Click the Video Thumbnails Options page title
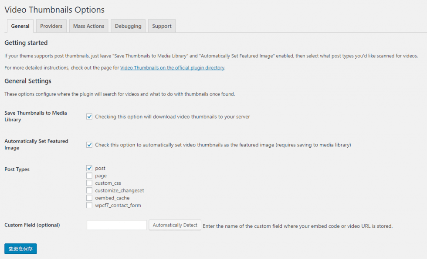 [x=54, y=10]
